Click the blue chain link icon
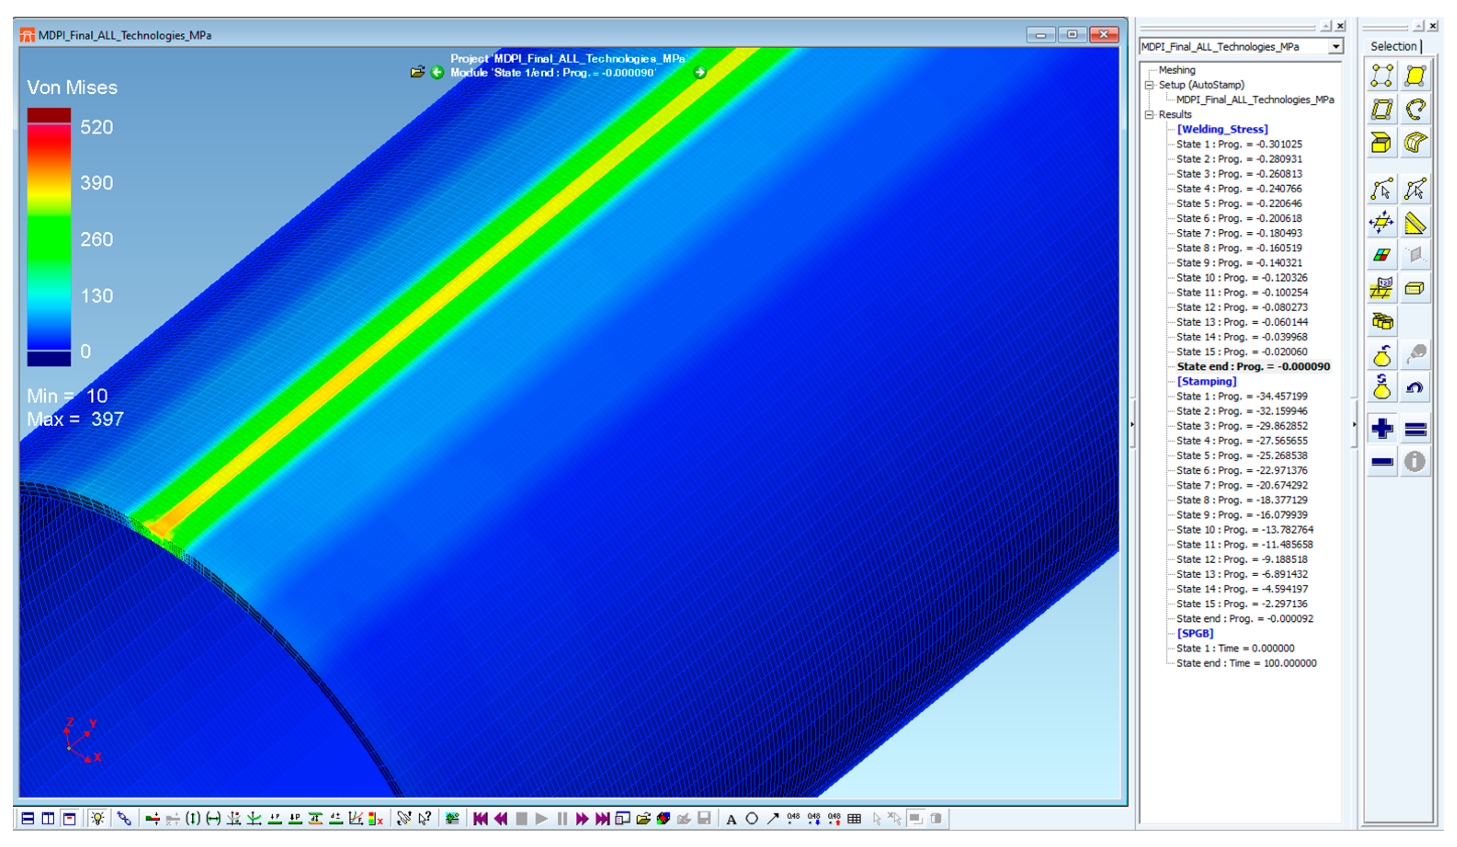1457x847 pixels. [124, 819]
